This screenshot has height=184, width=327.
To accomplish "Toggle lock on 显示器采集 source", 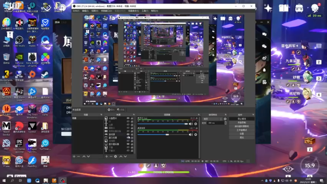I will pos(132,144).
